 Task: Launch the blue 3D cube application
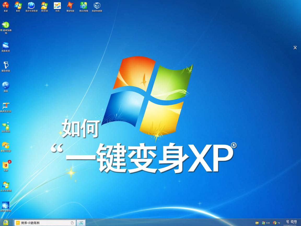click(97, 5)
